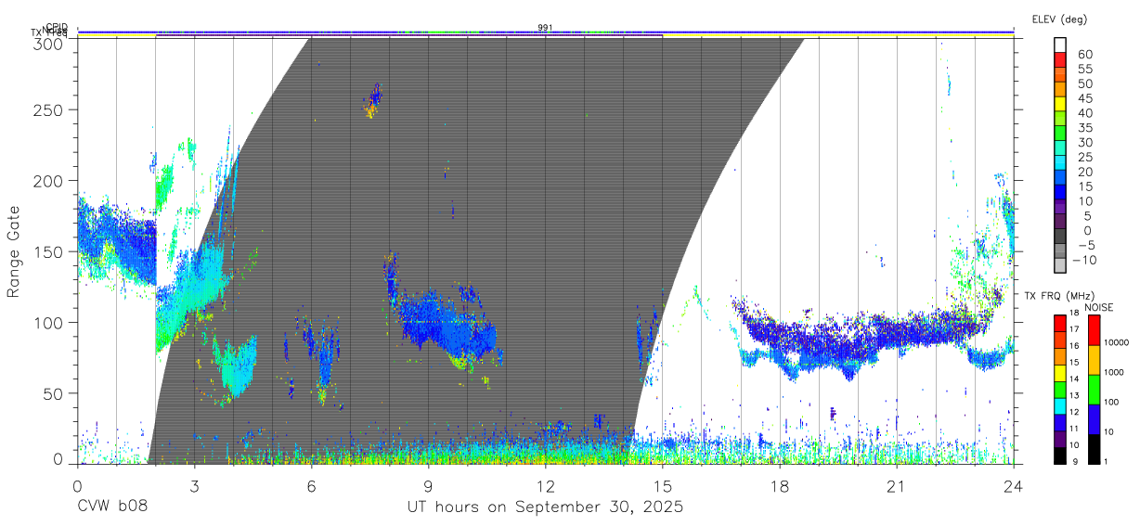Click the 'CVW b08' radar label
1140x526 pixels.
[x=111, y=507]
